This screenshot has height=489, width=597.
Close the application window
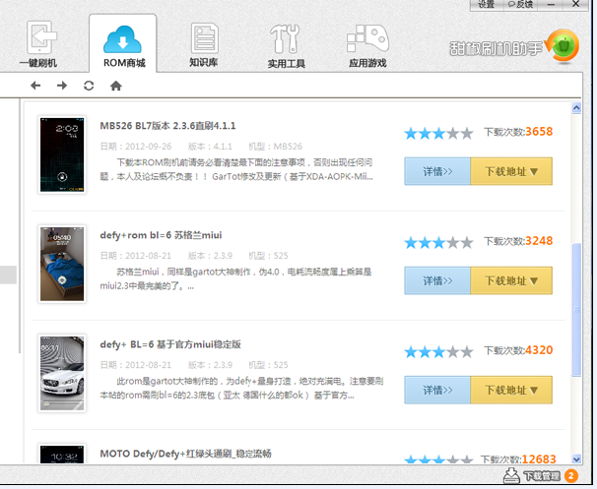coord(576,5)
